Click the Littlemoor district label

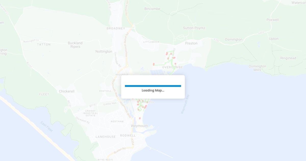coord(151,42)
